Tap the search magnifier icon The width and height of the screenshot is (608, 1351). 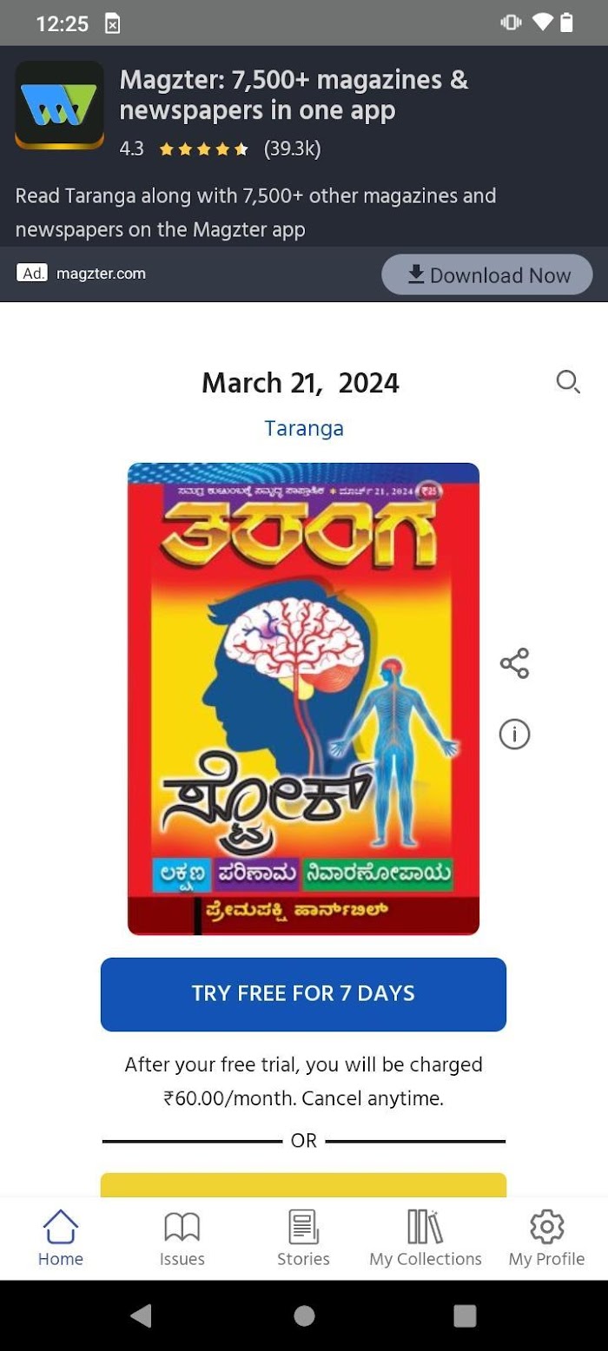click(x=568, y=382)
